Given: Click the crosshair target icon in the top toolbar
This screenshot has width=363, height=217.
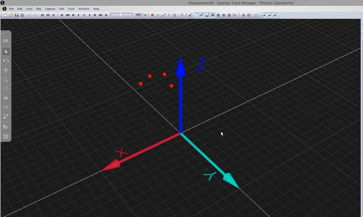Looking at the screenshot, I should coord(243,15).
